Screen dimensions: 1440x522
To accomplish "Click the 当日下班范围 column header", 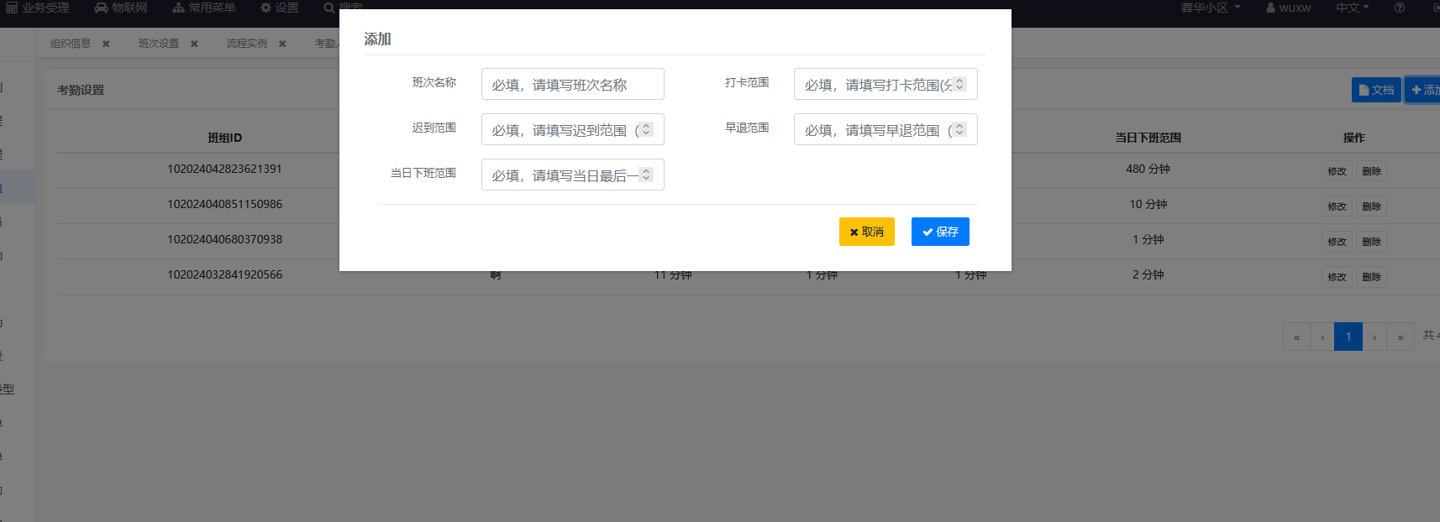I will point(1148,138).
